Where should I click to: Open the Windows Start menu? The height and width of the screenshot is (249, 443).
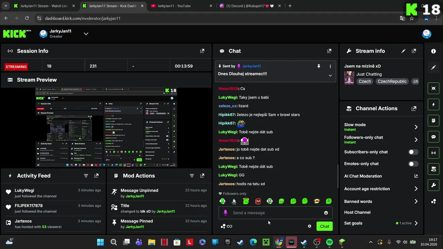[100, 242]
